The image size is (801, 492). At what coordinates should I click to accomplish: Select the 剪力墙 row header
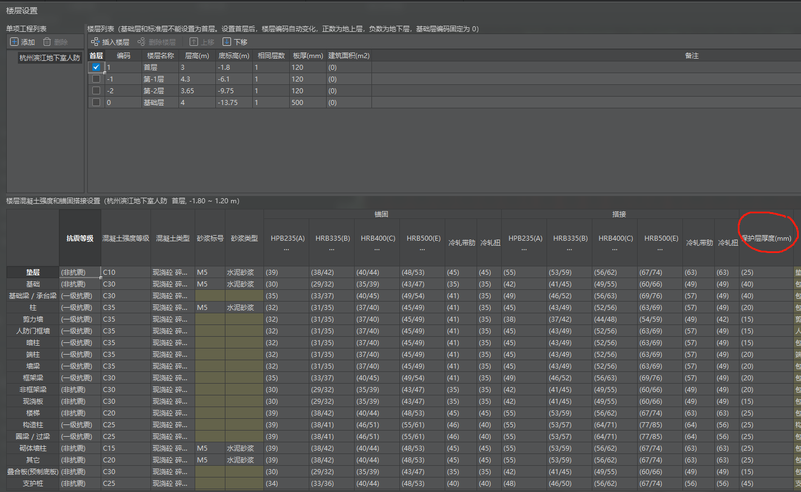pos(33,319)
